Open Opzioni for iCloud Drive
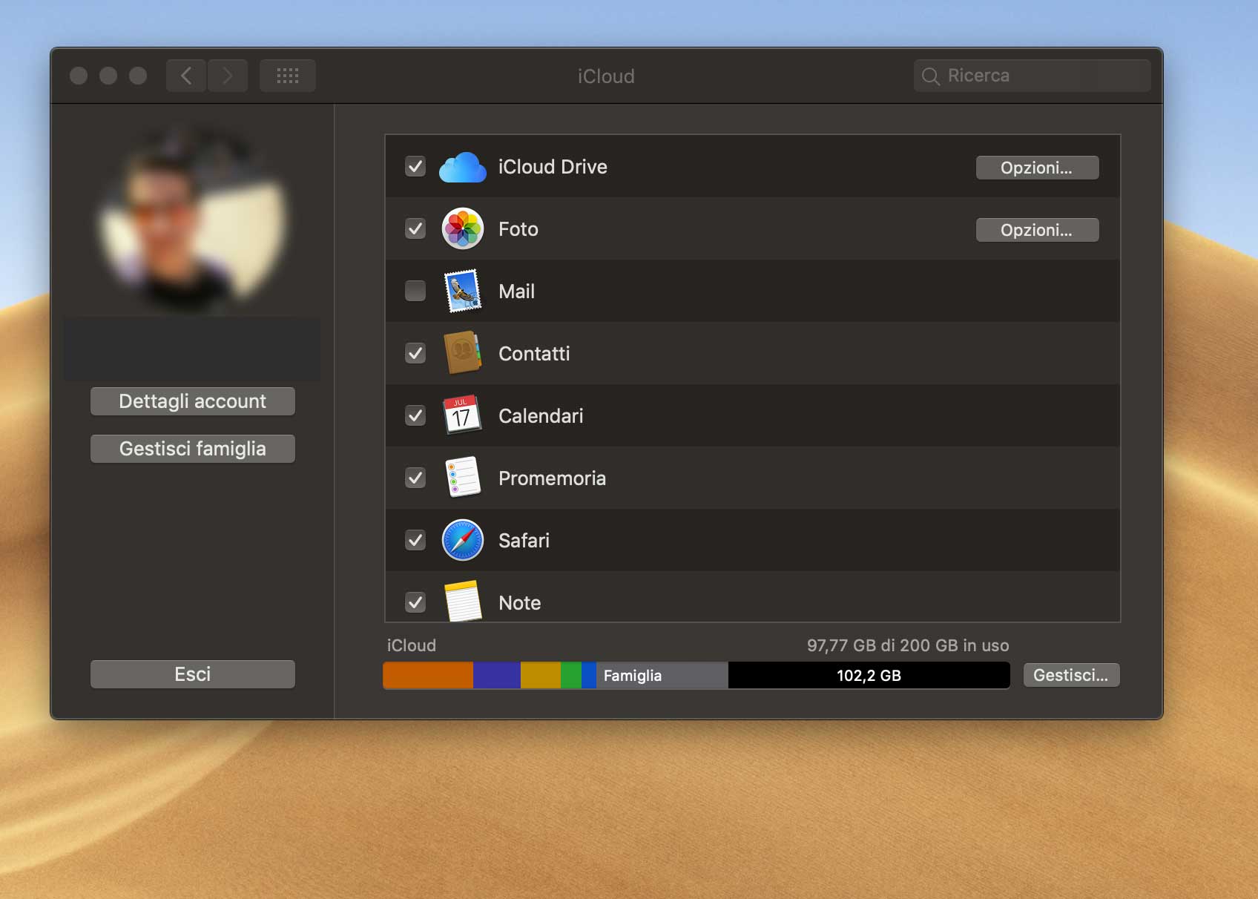Screen dimensions: 1258x899 tap(1037, 168)
